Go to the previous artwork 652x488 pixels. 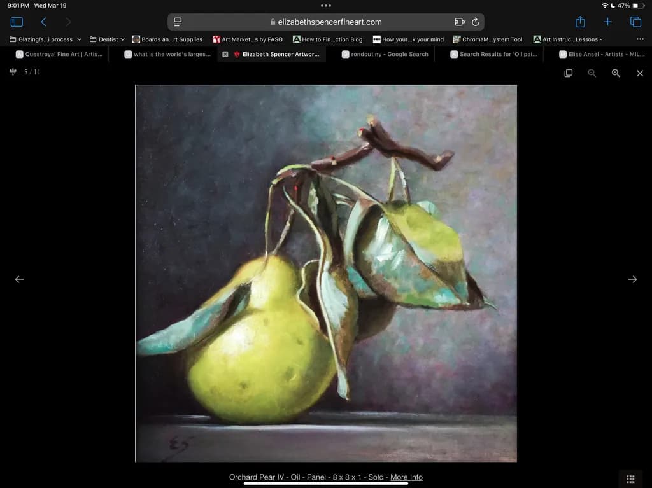(x=20, y=279)
